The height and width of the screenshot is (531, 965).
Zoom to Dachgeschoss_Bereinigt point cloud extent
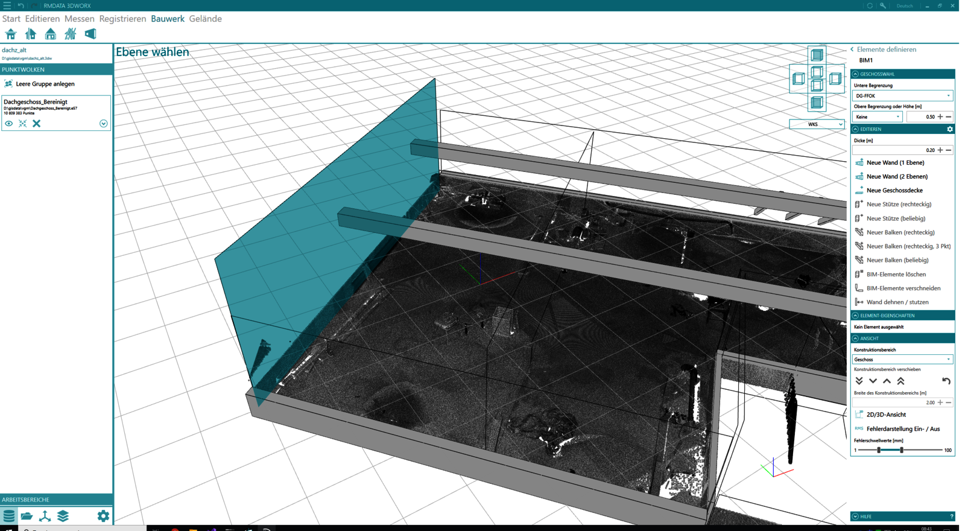click(22, 124)
